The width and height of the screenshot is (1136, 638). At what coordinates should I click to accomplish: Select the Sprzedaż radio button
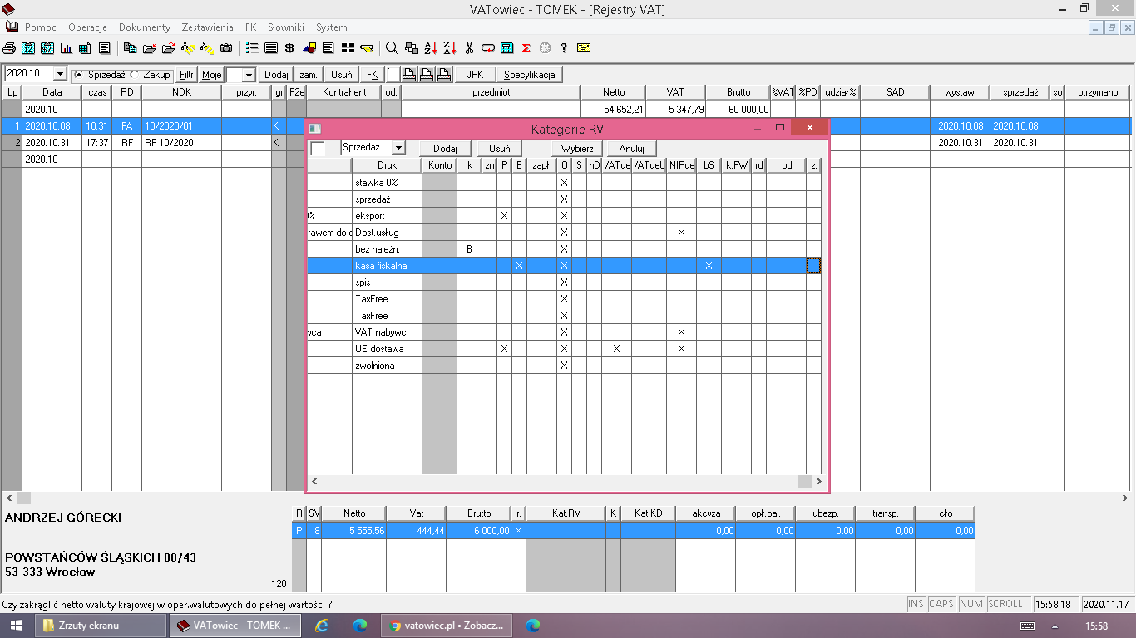click(78, 75)
